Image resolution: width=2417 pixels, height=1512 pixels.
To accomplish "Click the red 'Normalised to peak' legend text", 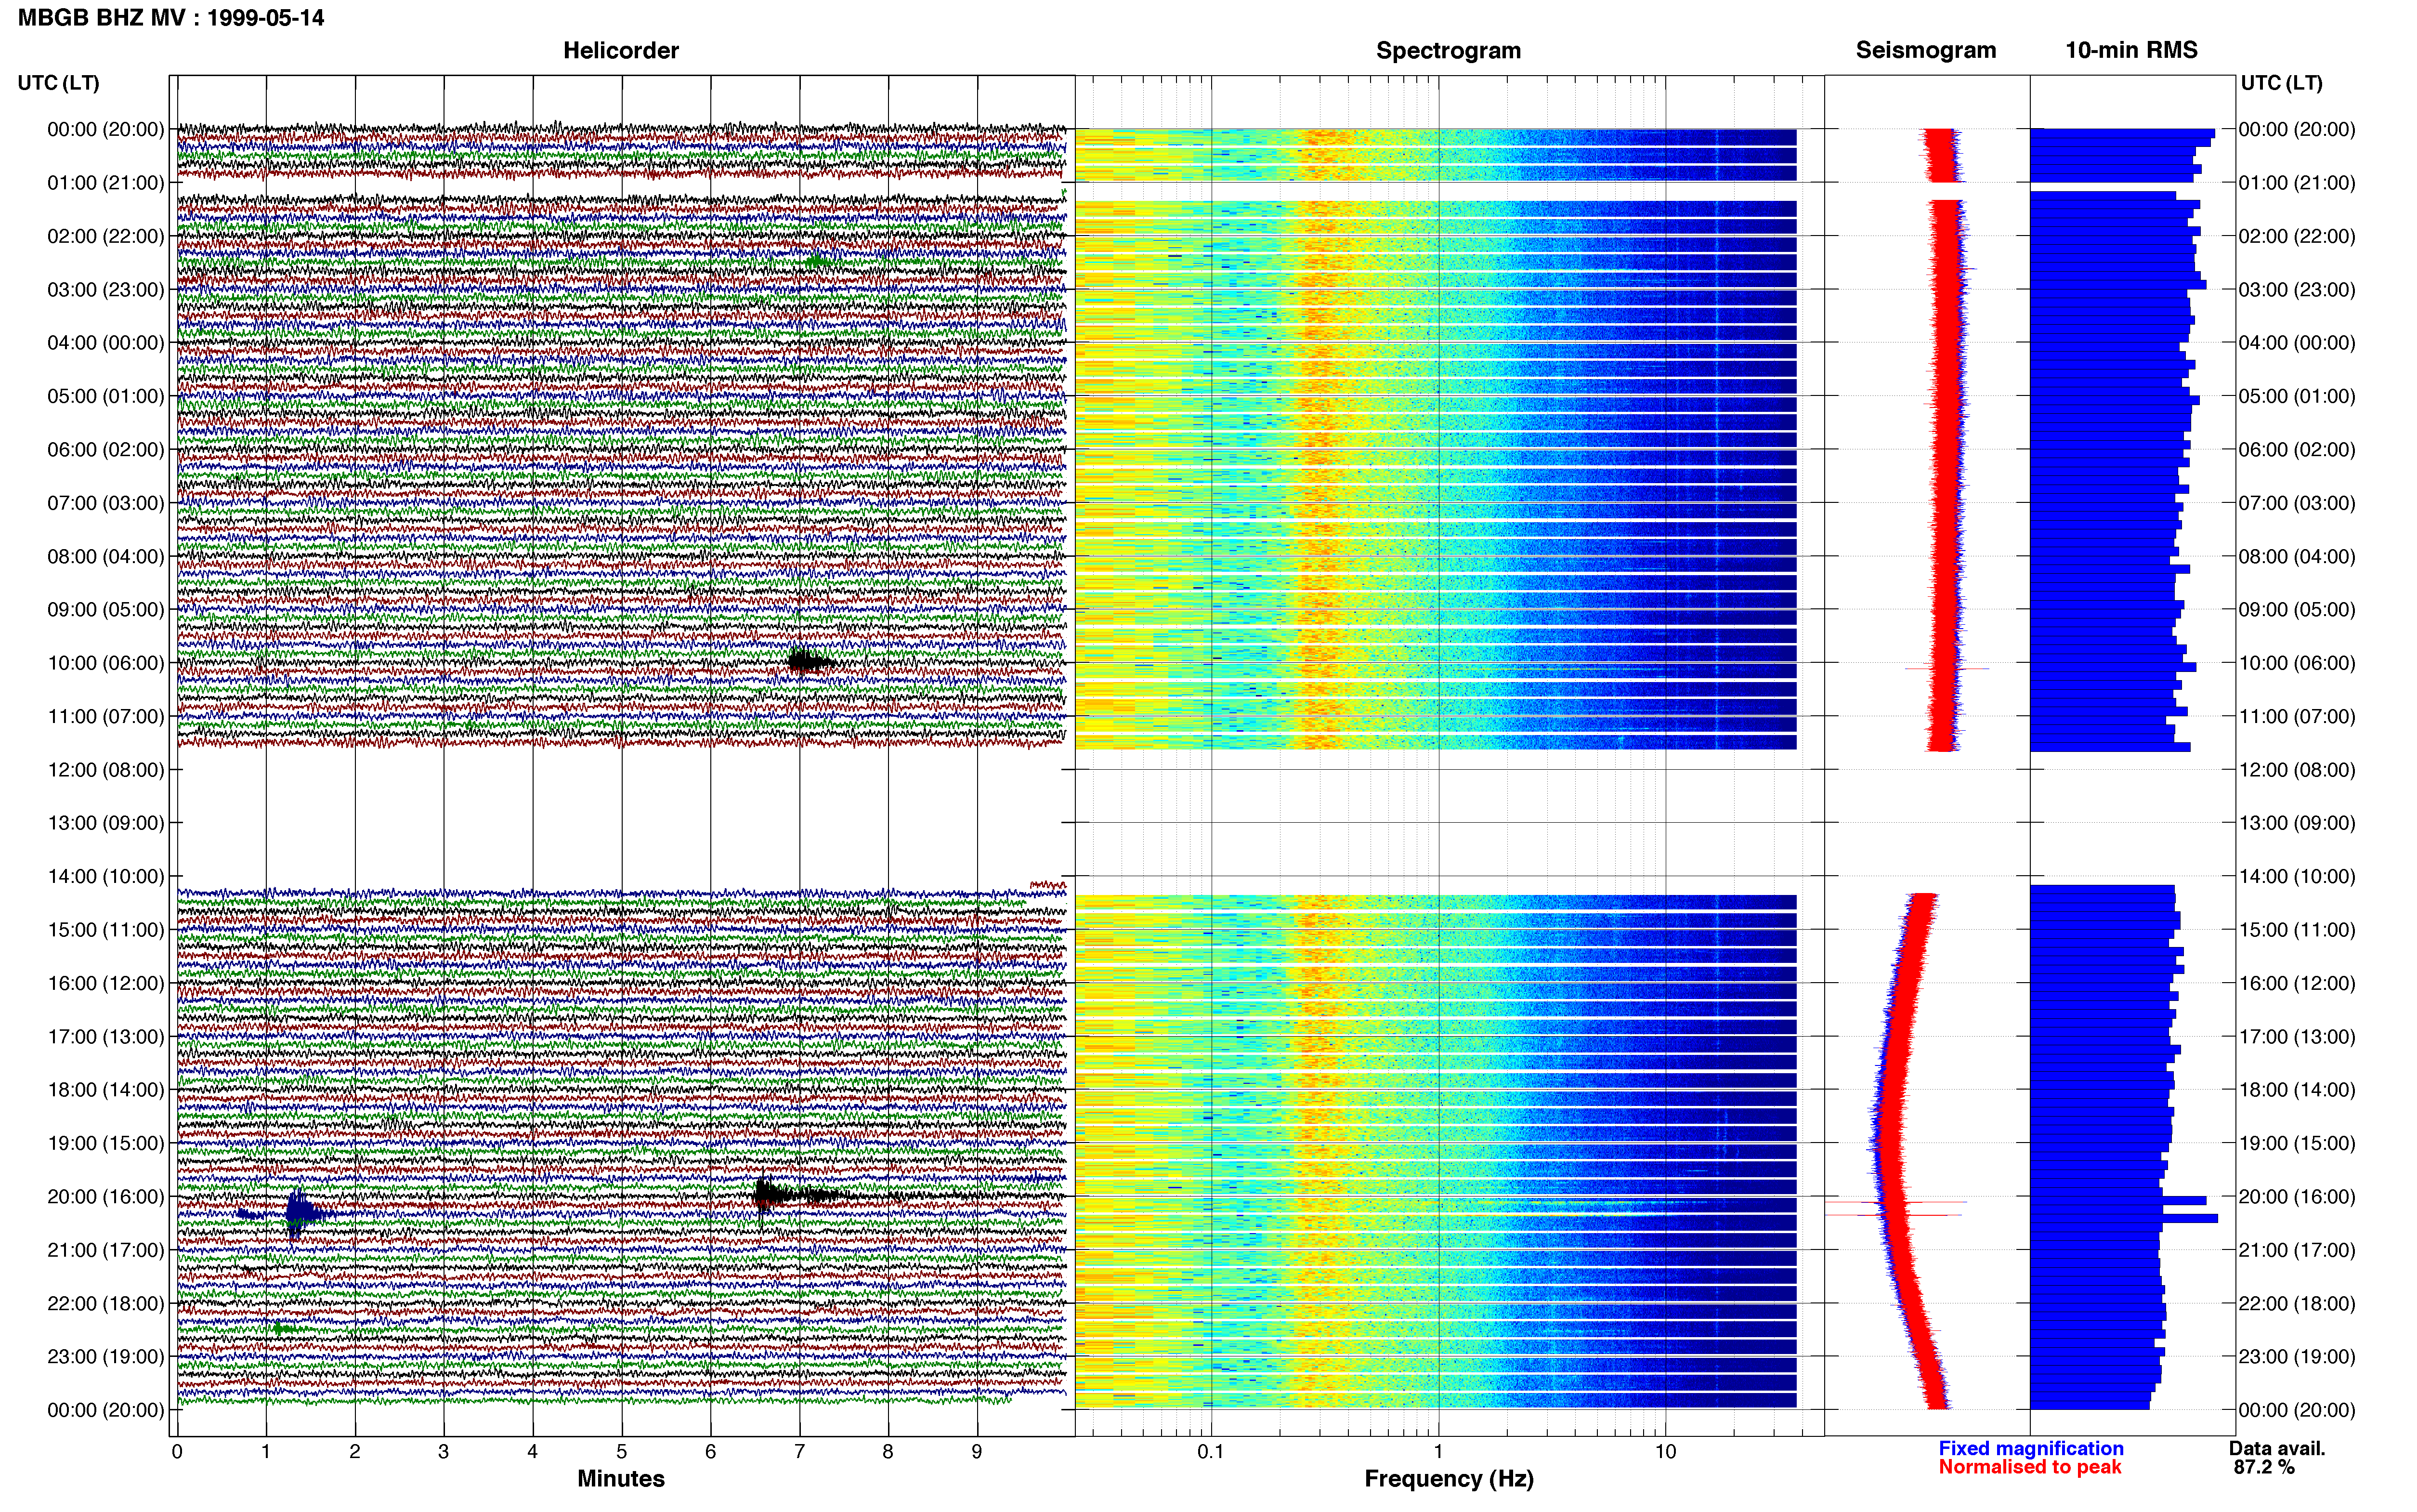I will [x=2030, y=1467].
